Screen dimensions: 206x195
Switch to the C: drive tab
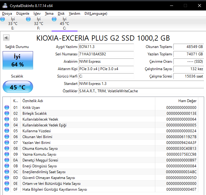tap(64, 23)
